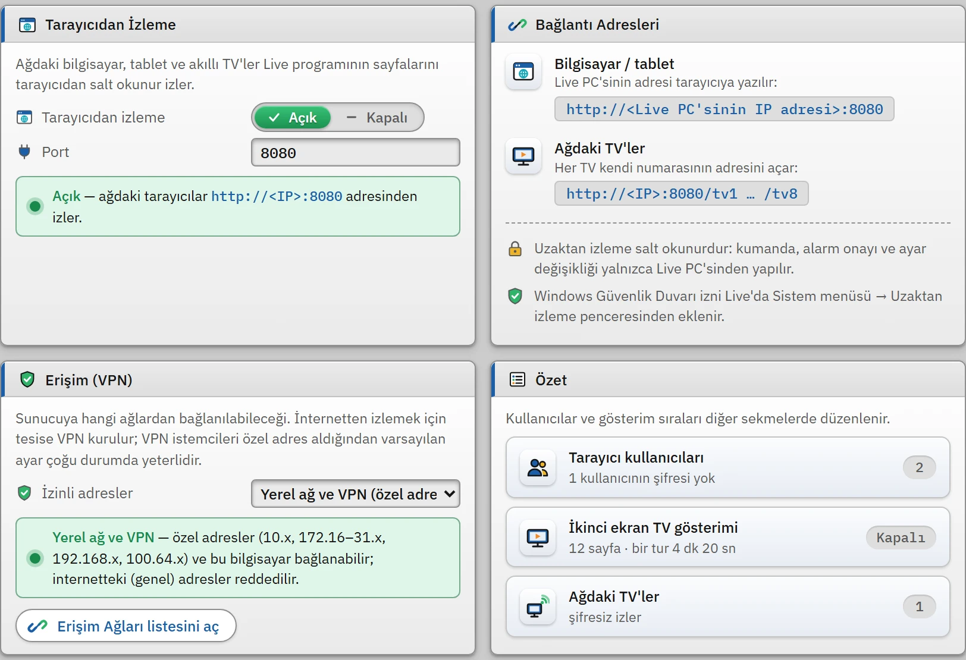
Task: Set browser viewing to Kapalı
Action: (x=377, y=118)
